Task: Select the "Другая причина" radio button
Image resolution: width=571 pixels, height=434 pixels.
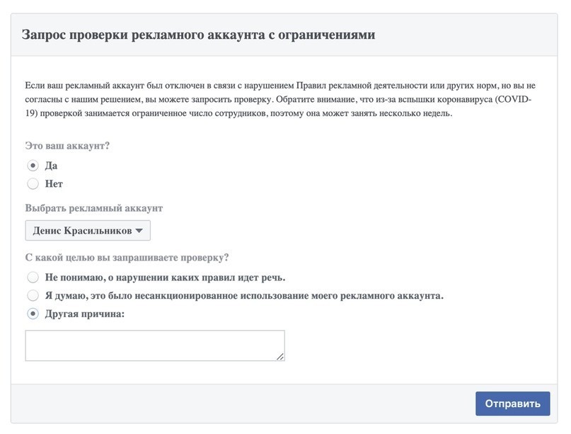Action: click(x=33, y=314)
